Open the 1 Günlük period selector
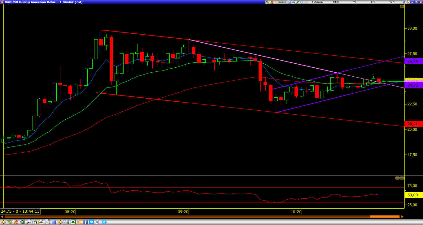This screenshot has width=423, height=225. 318,2
